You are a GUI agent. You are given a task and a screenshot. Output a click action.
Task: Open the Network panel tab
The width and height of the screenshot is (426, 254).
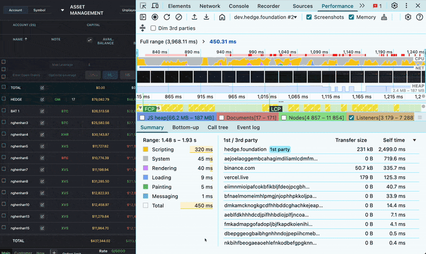tap(210, 6)
